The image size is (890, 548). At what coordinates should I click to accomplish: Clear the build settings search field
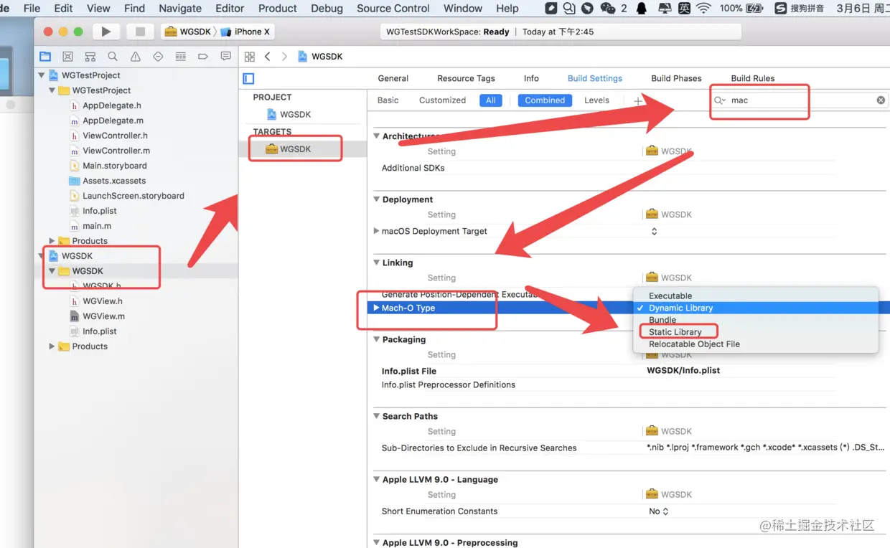[x=881, y=100]
